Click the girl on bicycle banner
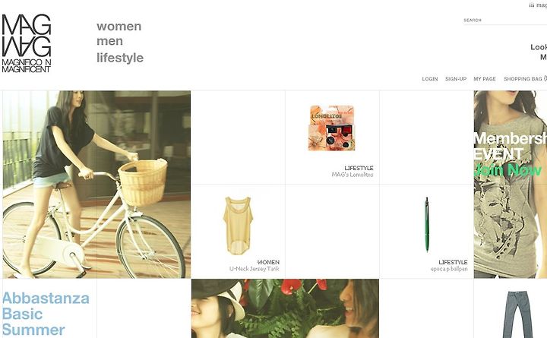The width and height of the screenshot is (547, 338). pyautogui.click(x=96, y=185)
